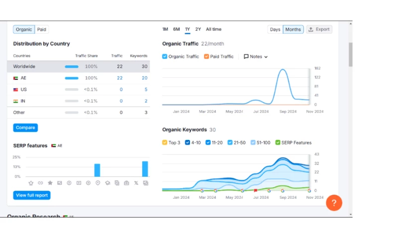
Task: Click the orange help question mark icon
Action: (334, 203)
